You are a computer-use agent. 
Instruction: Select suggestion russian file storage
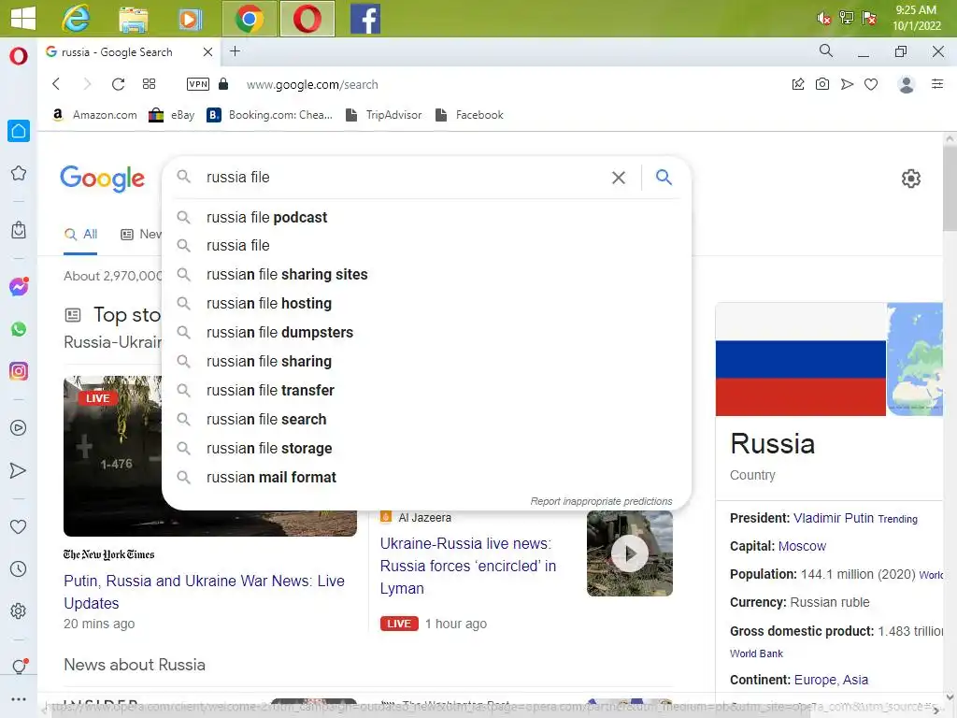[x=426, y=449]
